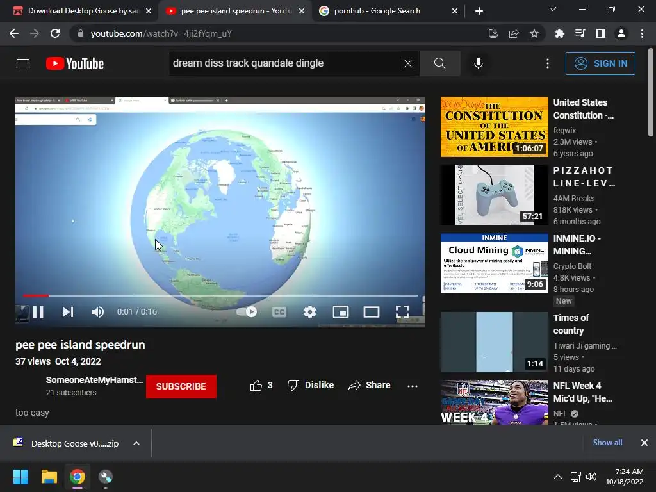Toggle closed captions CC
Image resolution: width=656 pixels, height=492 pixels.
tap(279, 312)
